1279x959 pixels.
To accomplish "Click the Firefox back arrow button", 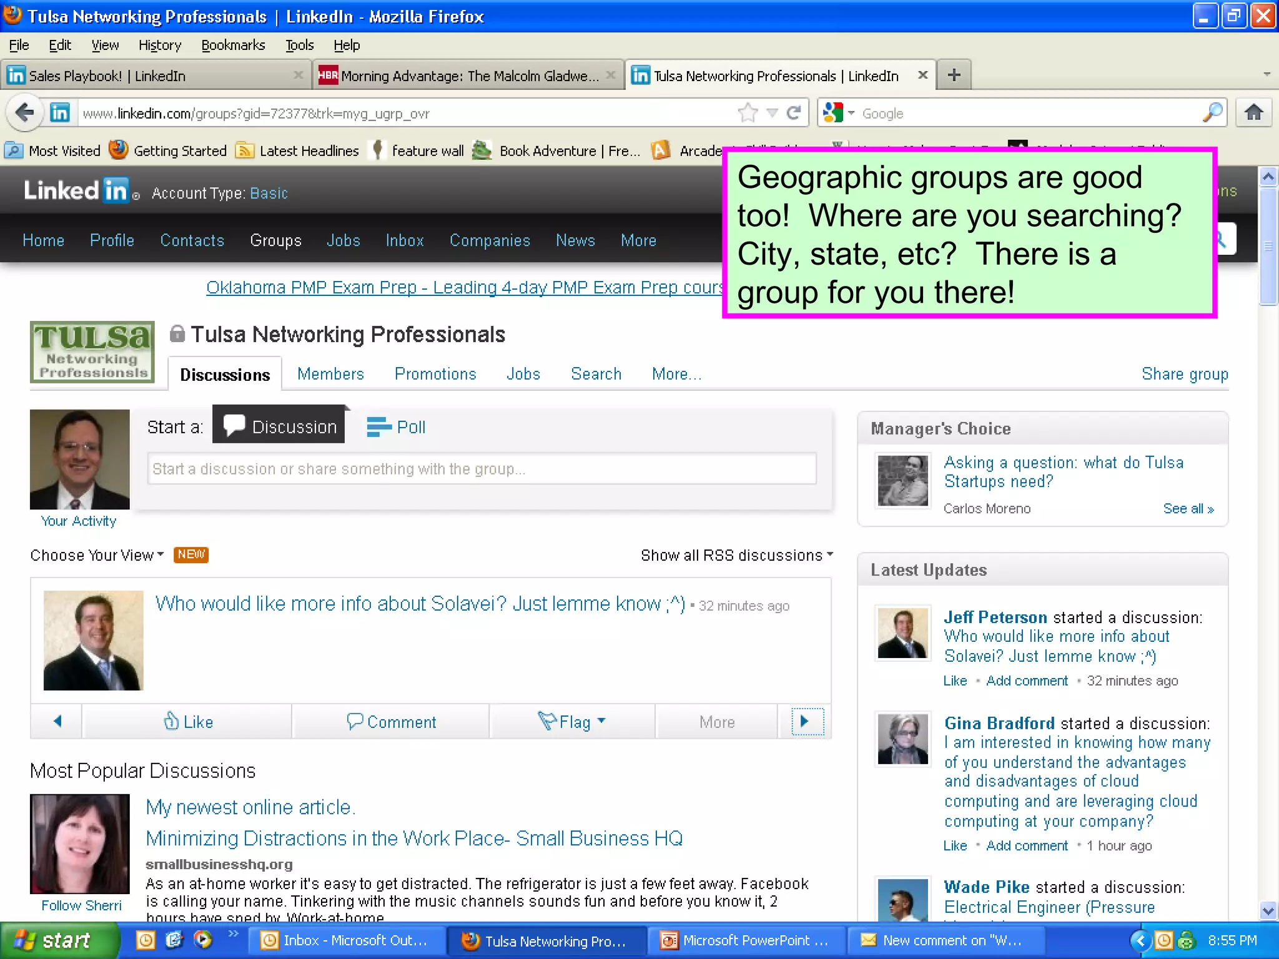I will (x=24, y=113).
